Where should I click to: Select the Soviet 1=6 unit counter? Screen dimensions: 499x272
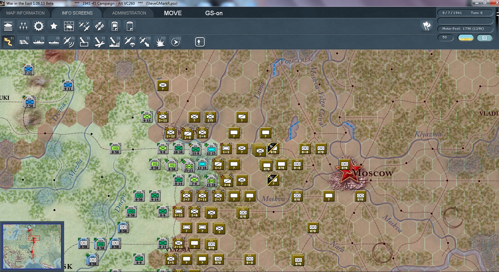click(x=194, y=212)
